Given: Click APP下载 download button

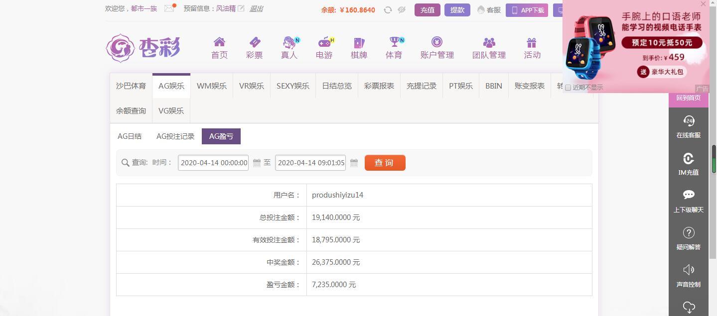Looking at the screenshot, I should (527, 10).
